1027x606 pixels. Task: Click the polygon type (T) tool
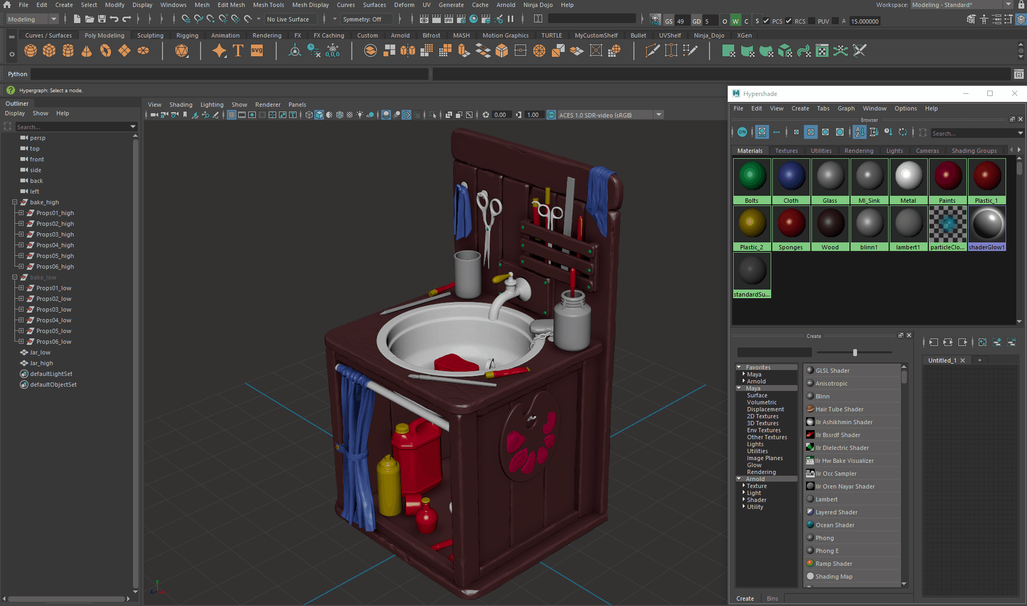[238, 51]
